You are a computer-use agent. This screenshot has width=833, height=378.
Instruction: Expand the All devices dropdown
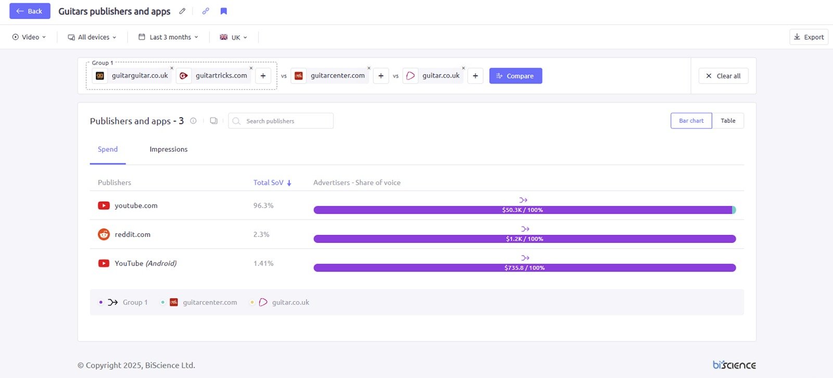92,37
